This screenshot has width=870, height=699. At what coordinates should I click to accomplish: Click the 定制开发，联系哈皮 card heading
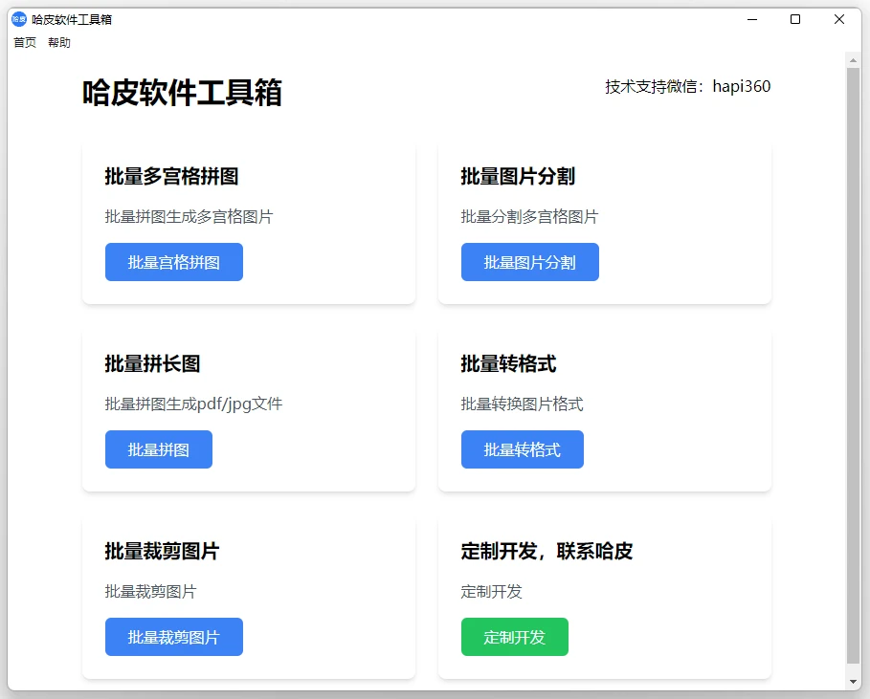(x=547, y=551)
